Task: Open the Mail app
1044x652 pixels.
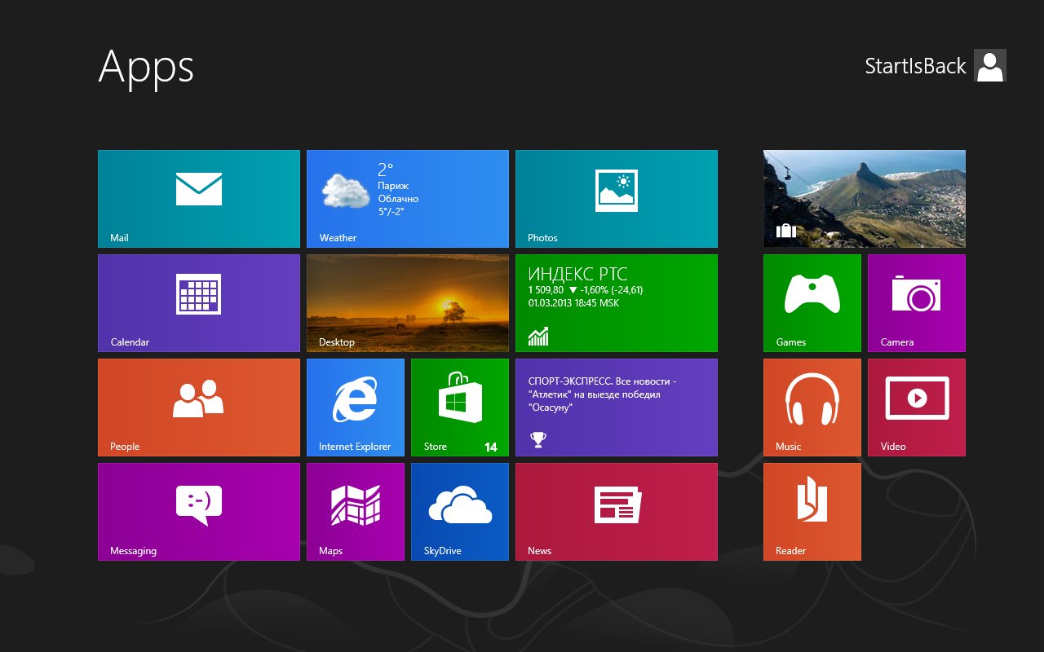Action: click(198, 198)
